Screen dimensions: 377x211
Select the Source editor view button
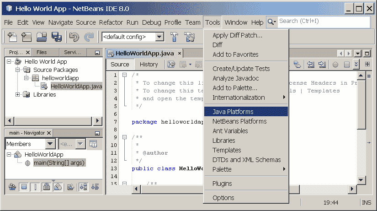coord(120,65)
